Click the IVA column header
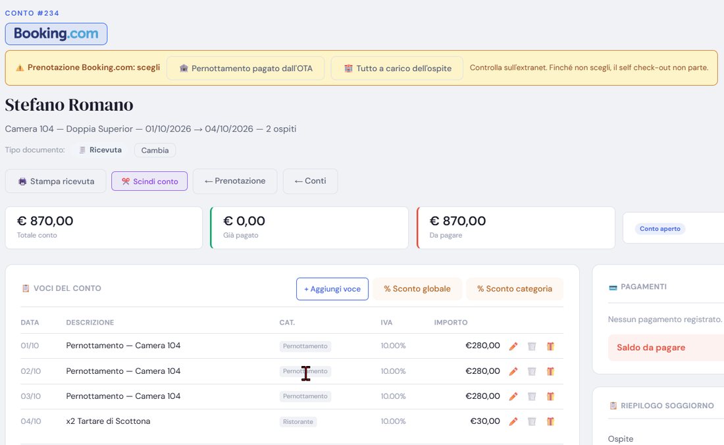The height and width of the screenshot is (445, 724). [386, 323]
